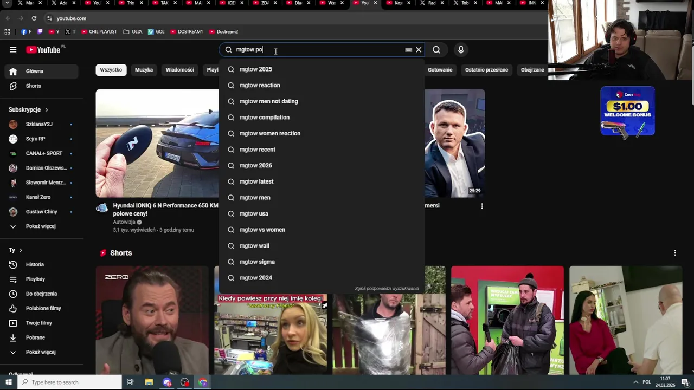694x390 pixels.
Task: Choose suggestion 'mgtow wall'
Action: click(322, 246)
